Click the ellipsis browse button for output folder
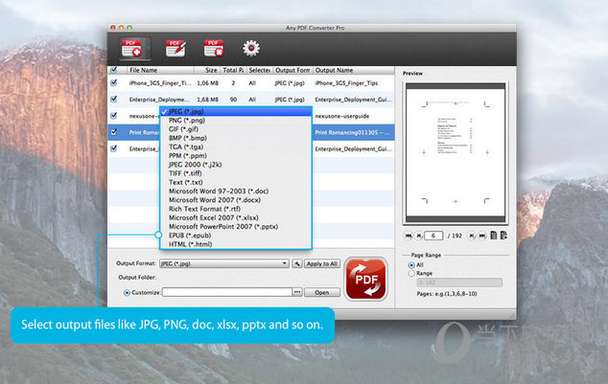 point(297,292)
